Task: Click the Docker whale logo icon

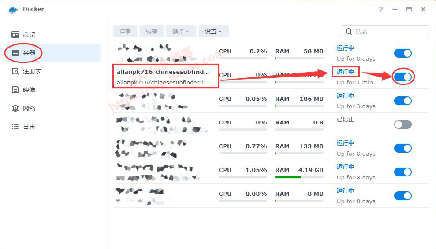Action: 12,9
